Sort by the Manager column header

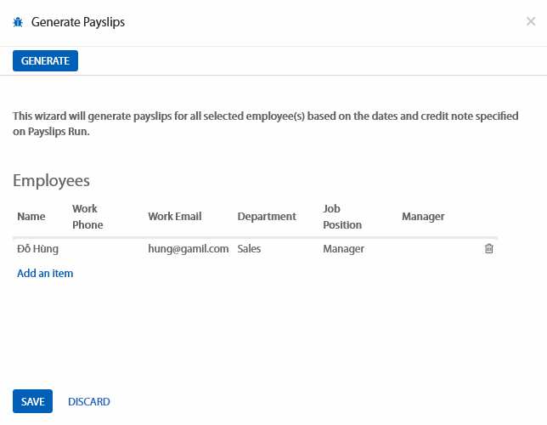click(x=423, y=217)
